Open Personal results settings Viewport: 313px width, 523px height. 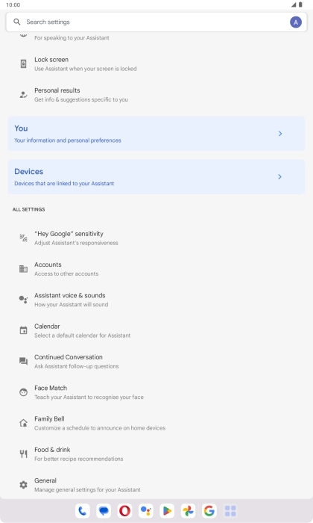[x=156, y=95]
